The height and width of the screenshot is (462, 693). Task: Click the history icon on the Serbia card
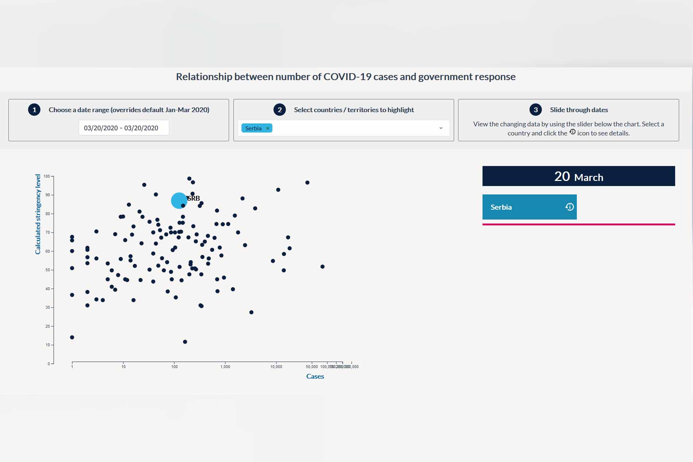[x=570, y=207]
